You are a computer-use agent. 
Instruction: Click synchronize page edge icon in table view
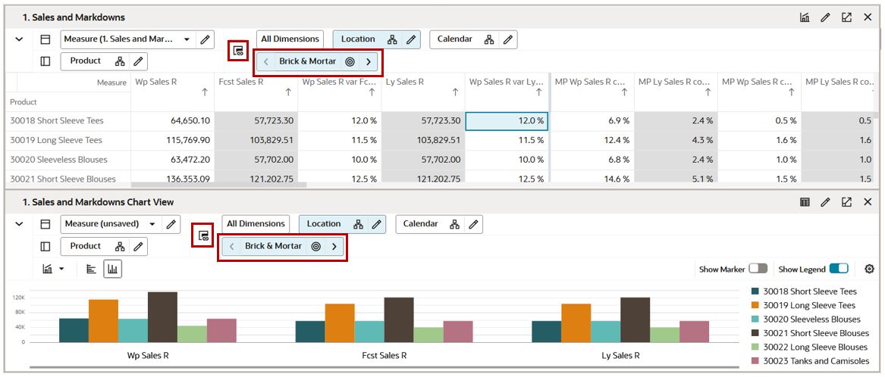(238, 51)
